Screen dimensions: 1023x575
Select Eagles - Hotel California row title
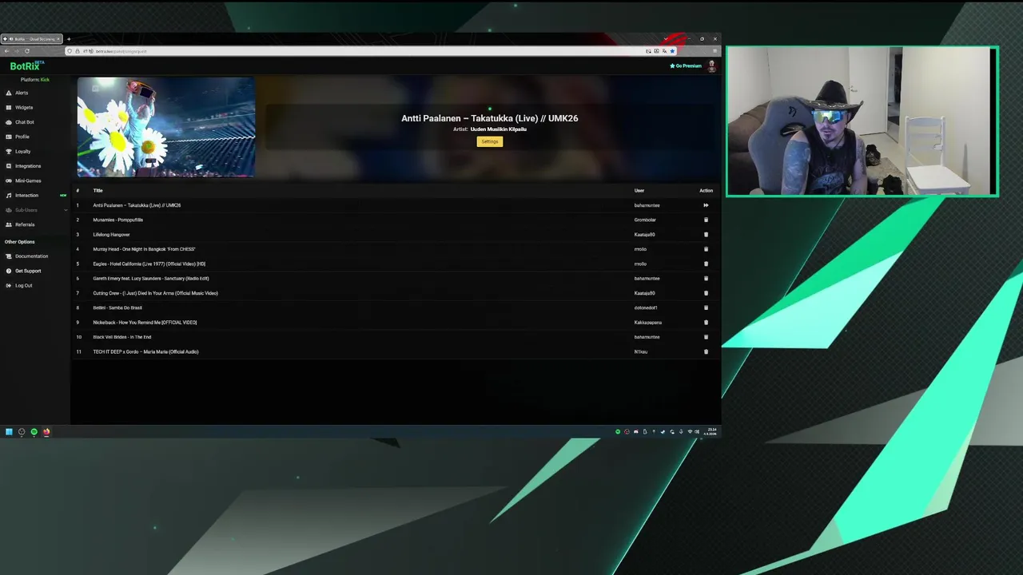click(149, 264)
